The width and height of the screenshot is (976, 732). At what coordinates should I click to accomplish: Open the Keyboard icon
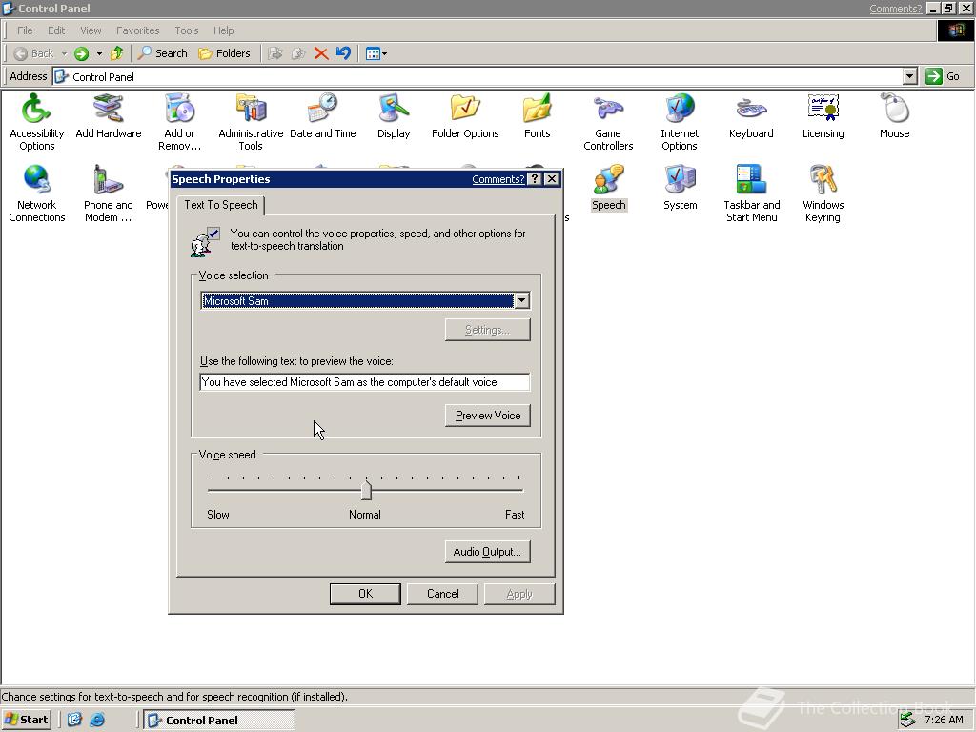[x=751, y=116]
